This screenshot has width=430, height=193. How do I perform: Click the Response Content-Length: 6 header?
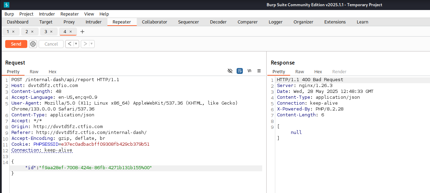click(300, 115)
